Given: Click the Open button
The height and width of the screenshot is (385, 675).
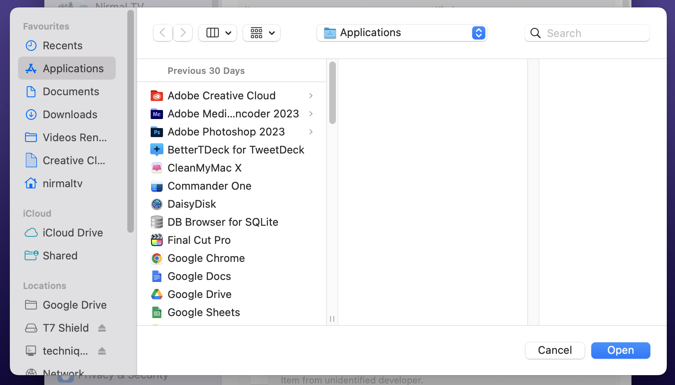Looking at the screenshot, I should pos(621,351).
